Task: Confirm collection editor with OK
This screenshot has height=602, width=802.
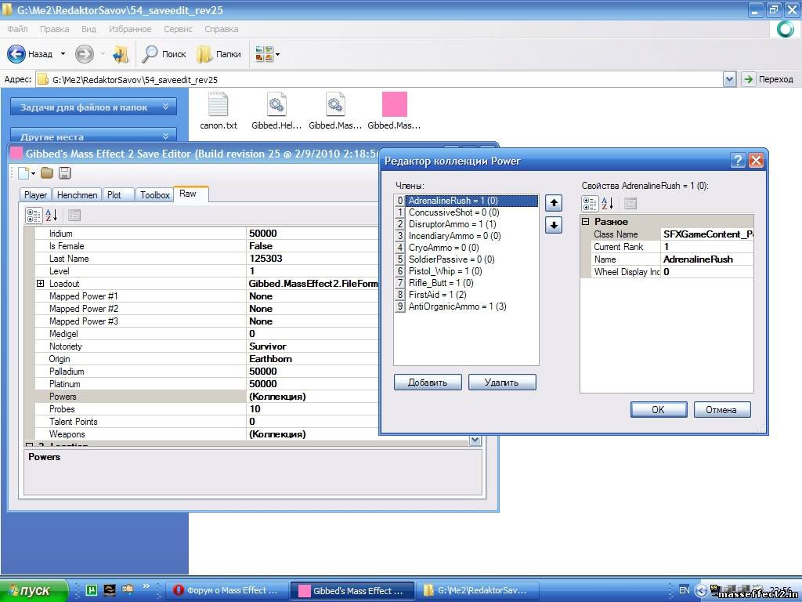Action: (658, 409)
